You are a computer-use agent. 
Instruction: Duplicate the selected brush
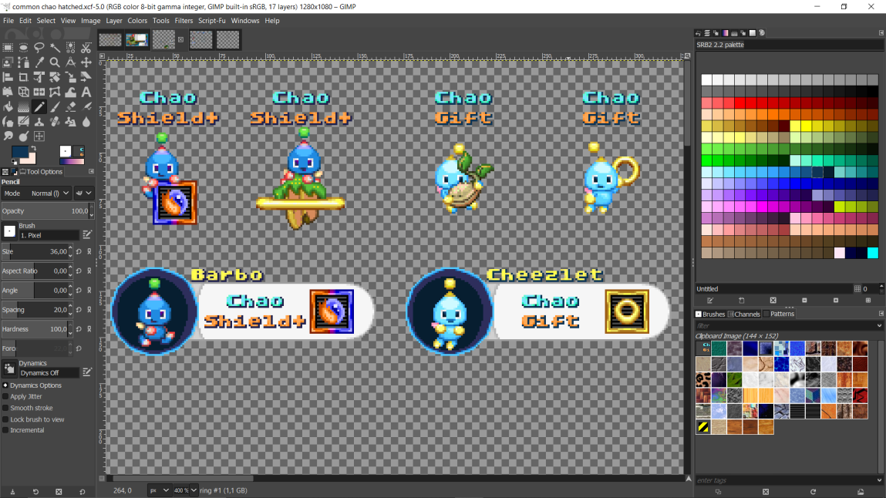pos(718,492)
